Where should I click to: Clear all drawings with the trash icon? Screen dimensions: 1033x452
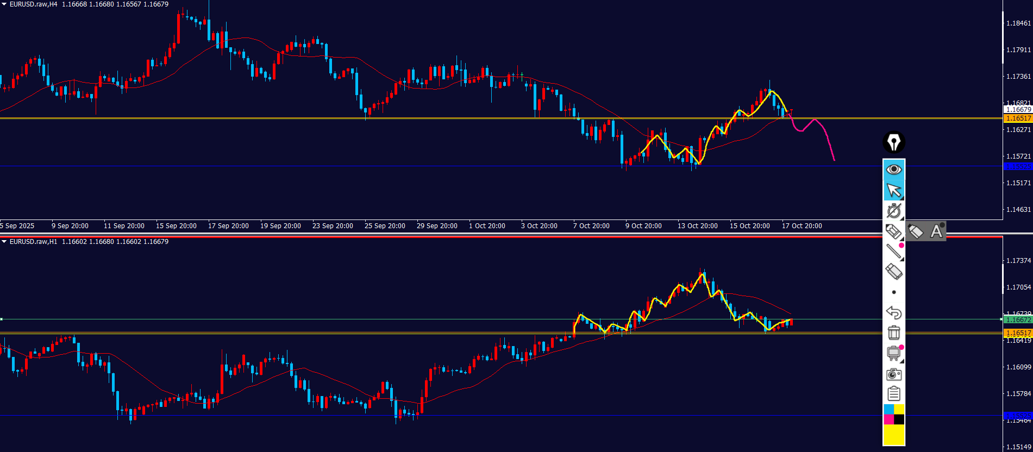click(894, 332)
